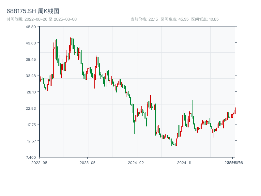Click the 688175.SH 周K线图 chart title

click(33, 11)
